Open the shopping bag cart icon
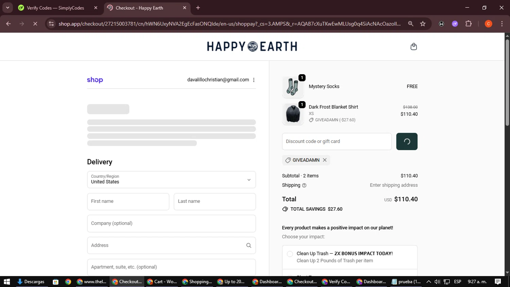This screenshot has width=510, height=287. tap(413, 46)
